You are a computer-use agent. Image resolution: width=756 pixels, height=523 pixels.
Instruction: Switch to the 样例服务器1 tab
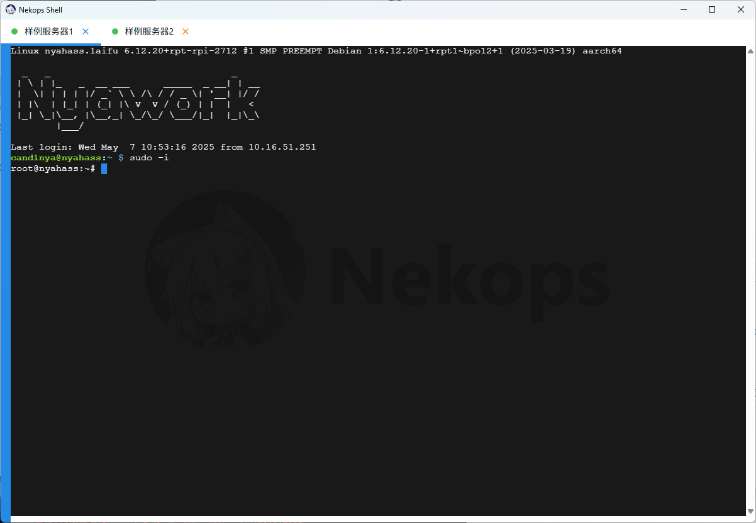point(48,31)
